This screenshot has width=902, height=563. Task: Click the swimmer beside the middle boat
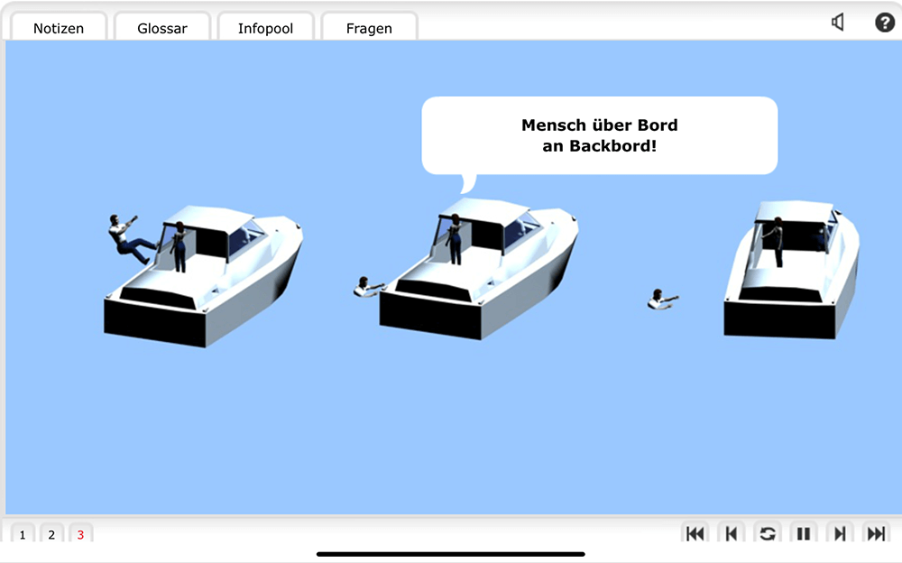pyautogui.click(x=366, y=288)
